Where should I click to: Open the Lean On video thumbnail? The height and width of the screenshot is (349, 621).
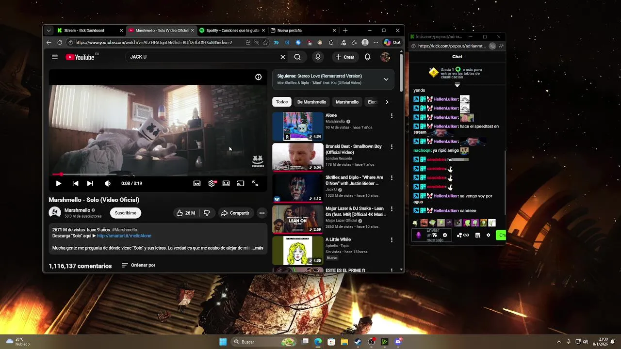click(297, 219)
